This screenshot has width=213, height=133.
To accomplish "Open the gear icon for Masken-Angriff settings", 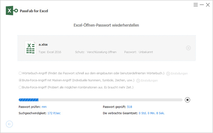I will coord(138,81).
